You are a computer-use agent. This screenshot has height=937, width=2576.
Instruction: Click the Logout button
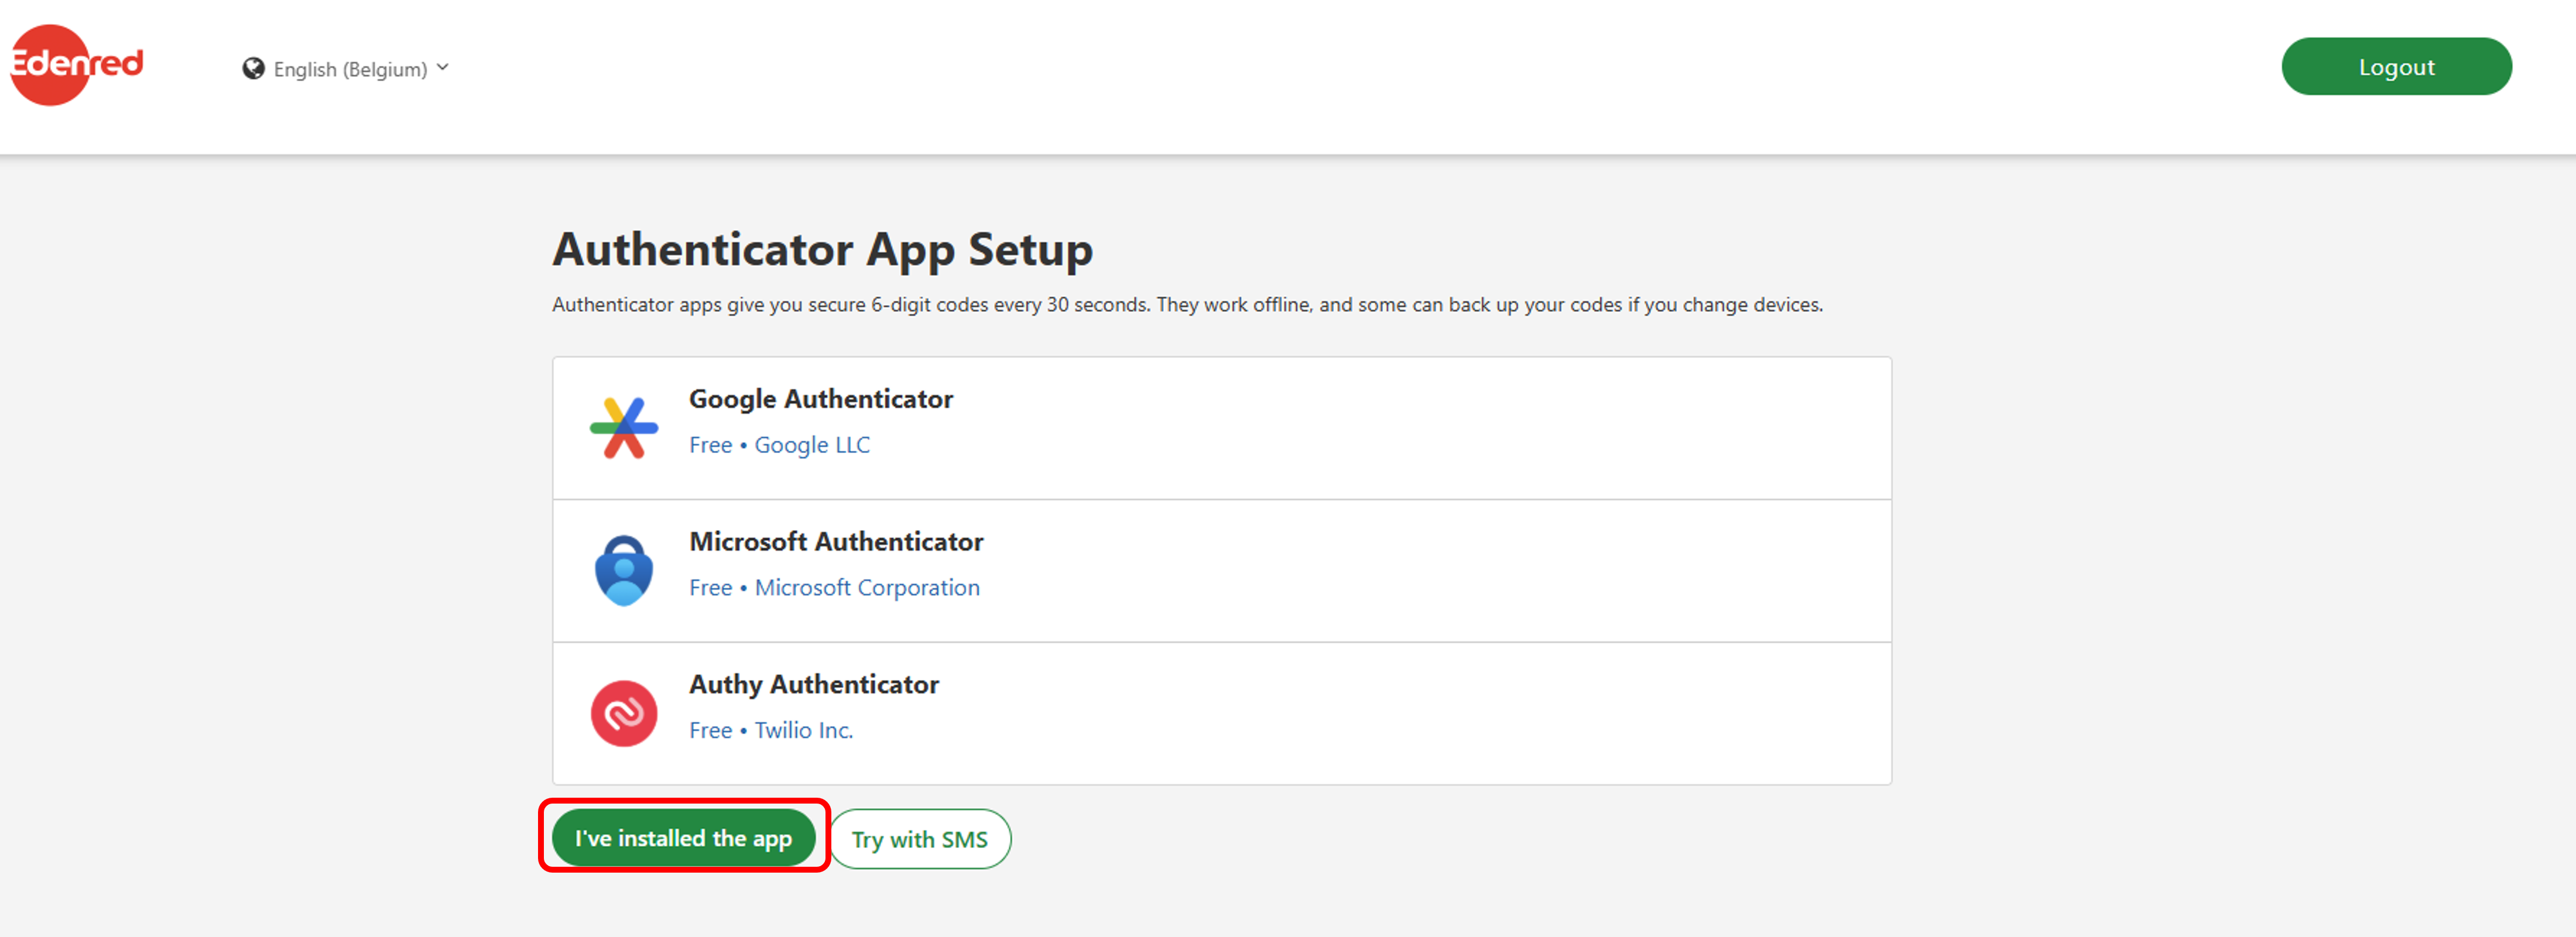[2396, 67]
